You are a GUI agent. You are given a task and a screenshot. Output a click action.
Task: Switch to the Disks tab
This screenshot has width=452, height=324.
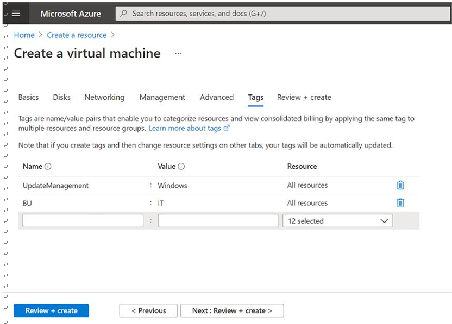click(62, 97)
